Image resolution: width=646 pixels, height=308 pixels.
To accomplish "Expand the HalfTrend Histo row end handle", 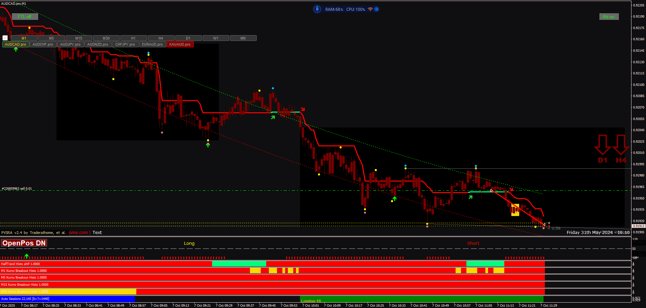I will point(633,264).
